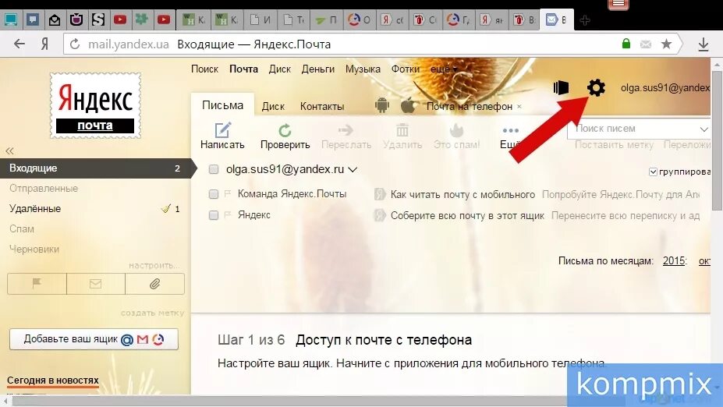Flag the Команда Яндекс.Почты message

[227, 193]
